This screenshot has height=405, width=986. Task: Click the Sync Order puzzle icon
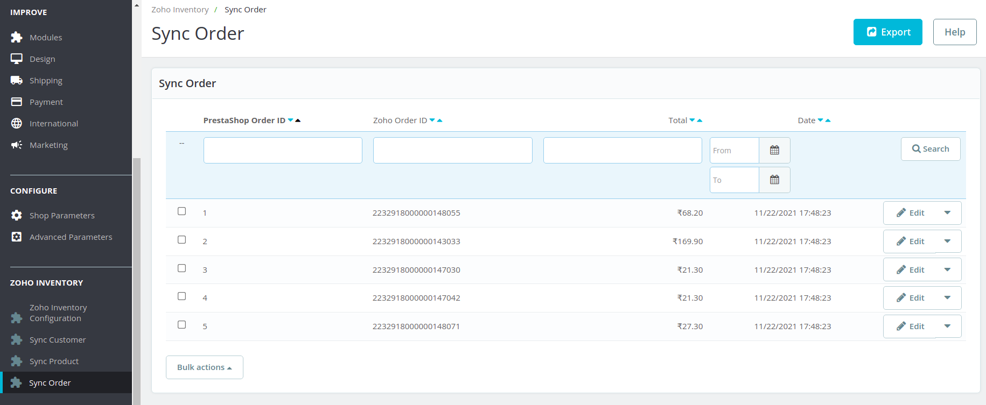[x=17, y=382]
